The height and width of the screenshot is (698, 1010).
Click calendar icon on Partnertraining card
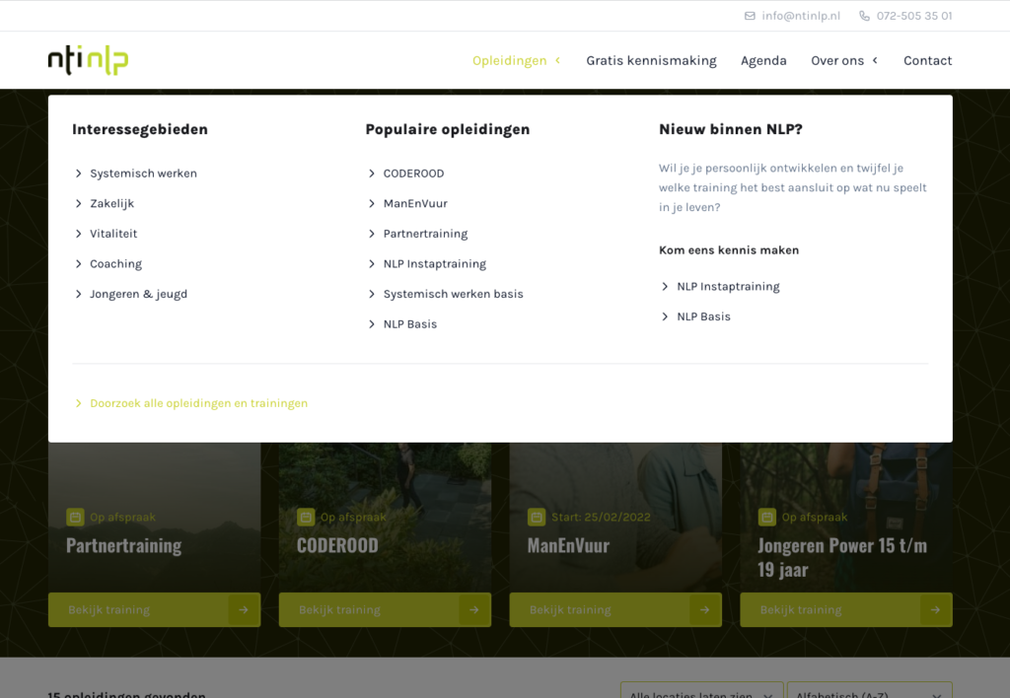click(75, 517)
